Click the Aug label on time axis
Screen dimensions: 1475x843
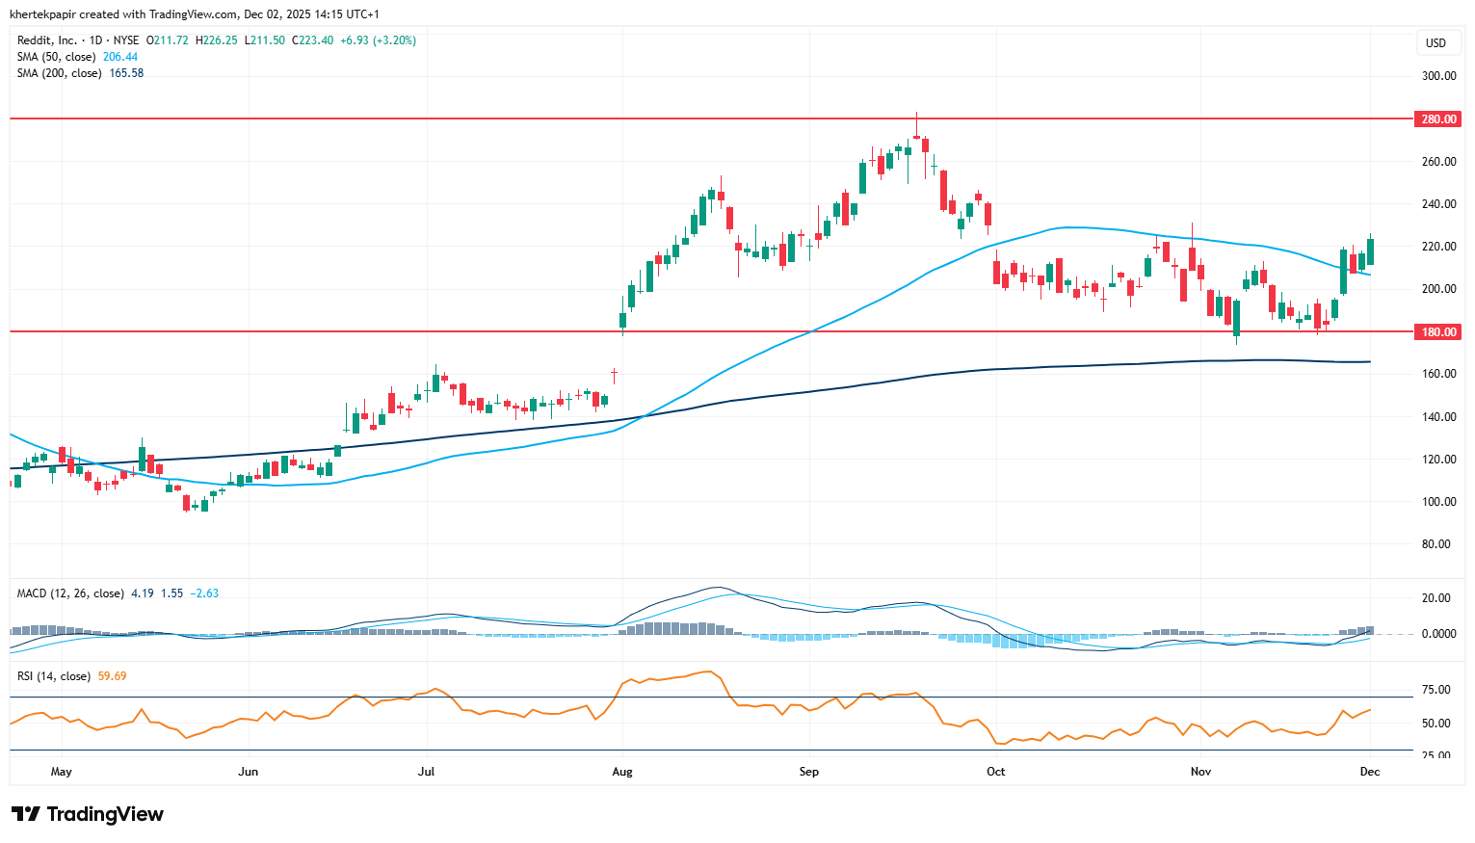[622, 772]
